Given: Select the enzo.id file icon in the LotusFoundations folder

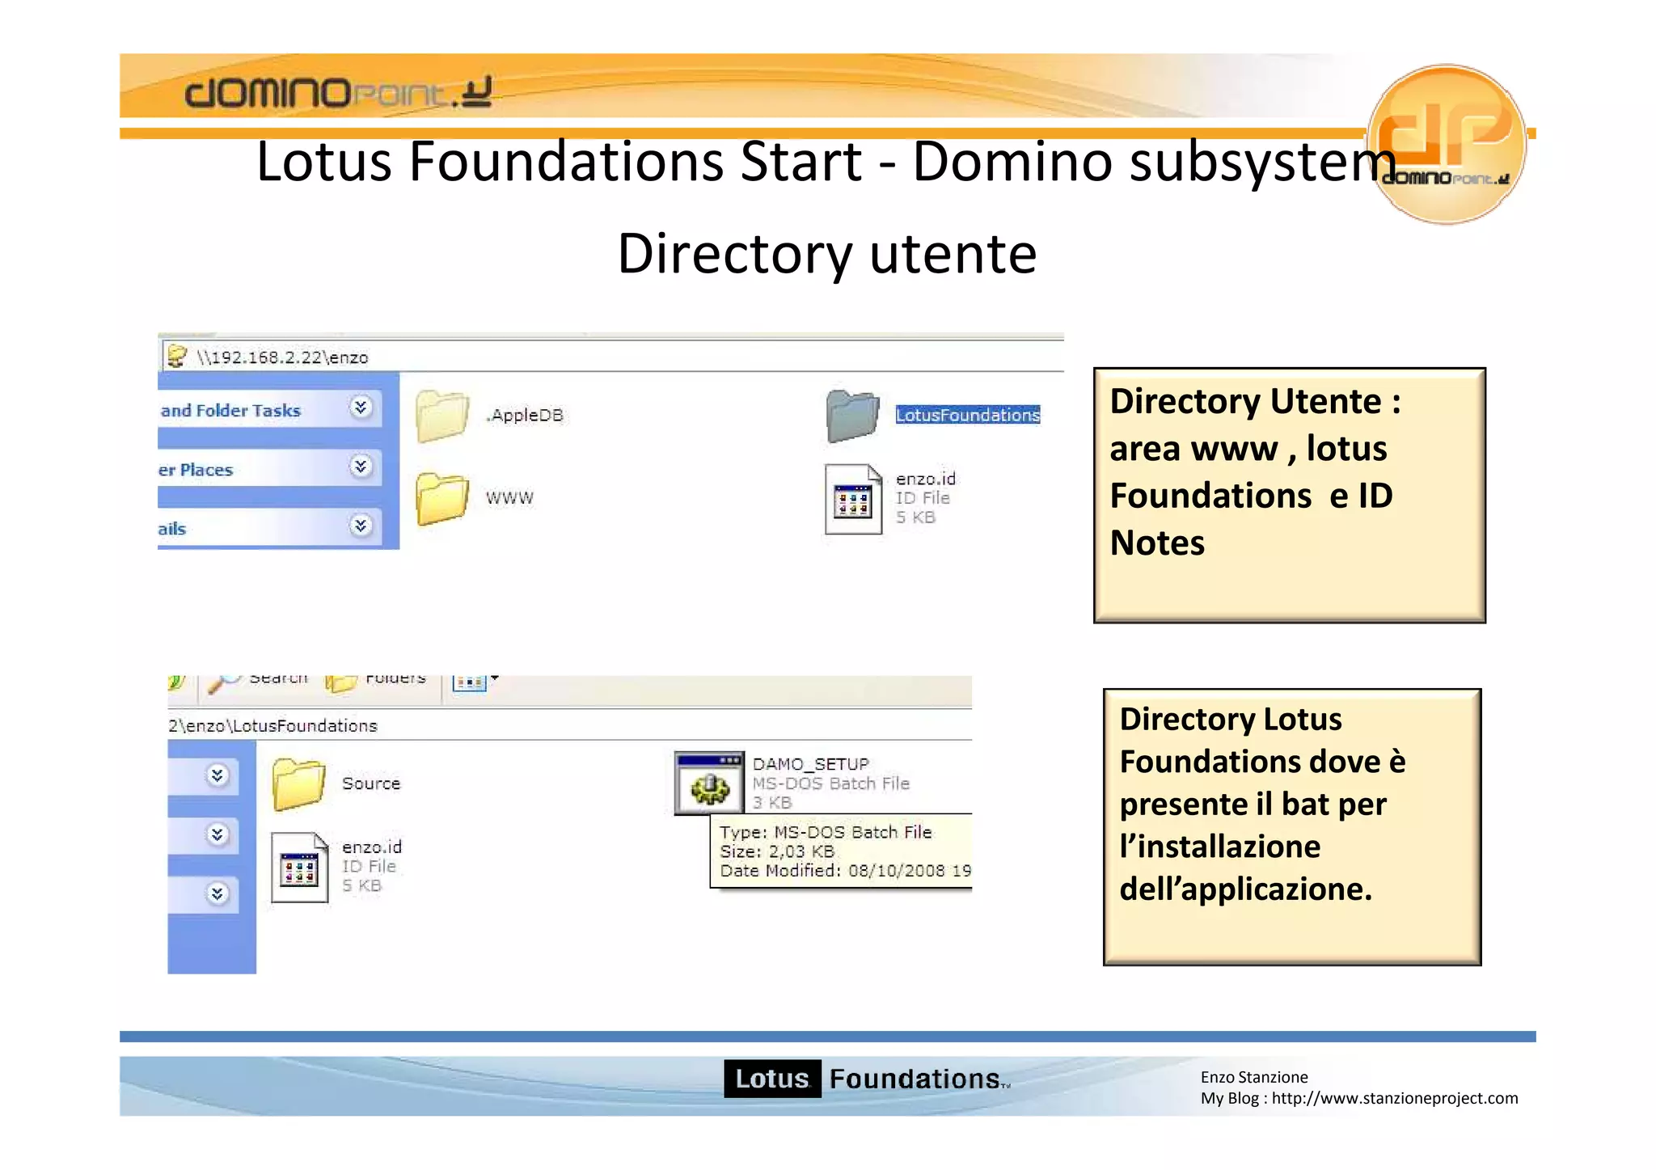Looking at the screenshot, I should (300, 868).
